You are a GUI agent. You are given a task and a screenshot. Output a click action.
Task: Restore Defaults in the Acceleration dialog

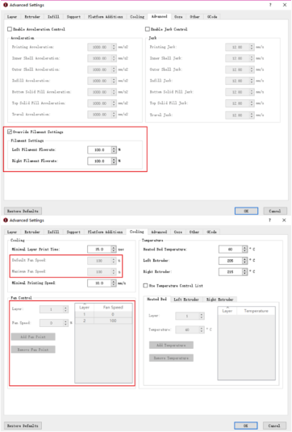click(x=23, y=211)
